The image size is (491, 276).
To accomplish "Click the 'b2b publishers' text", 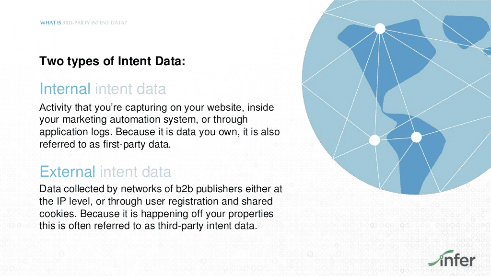I will [209, 189].
